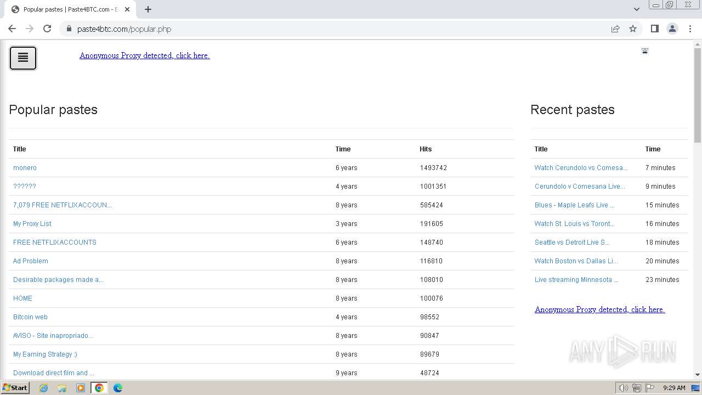Open top Anonymous Proxy detected link
702x395 pixels.
(145, 55)
